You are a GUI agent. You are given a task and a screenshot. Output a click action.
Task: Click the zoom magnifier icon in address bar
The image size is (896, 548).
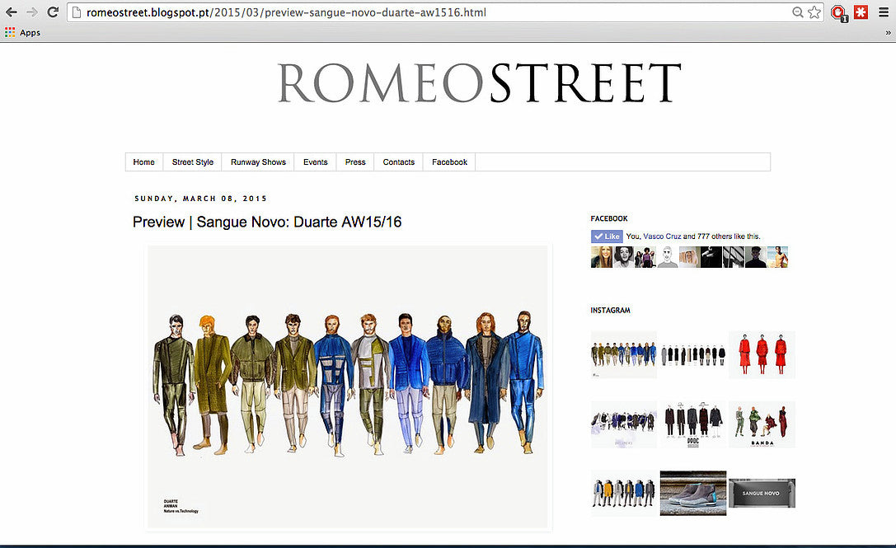[798, 12]
